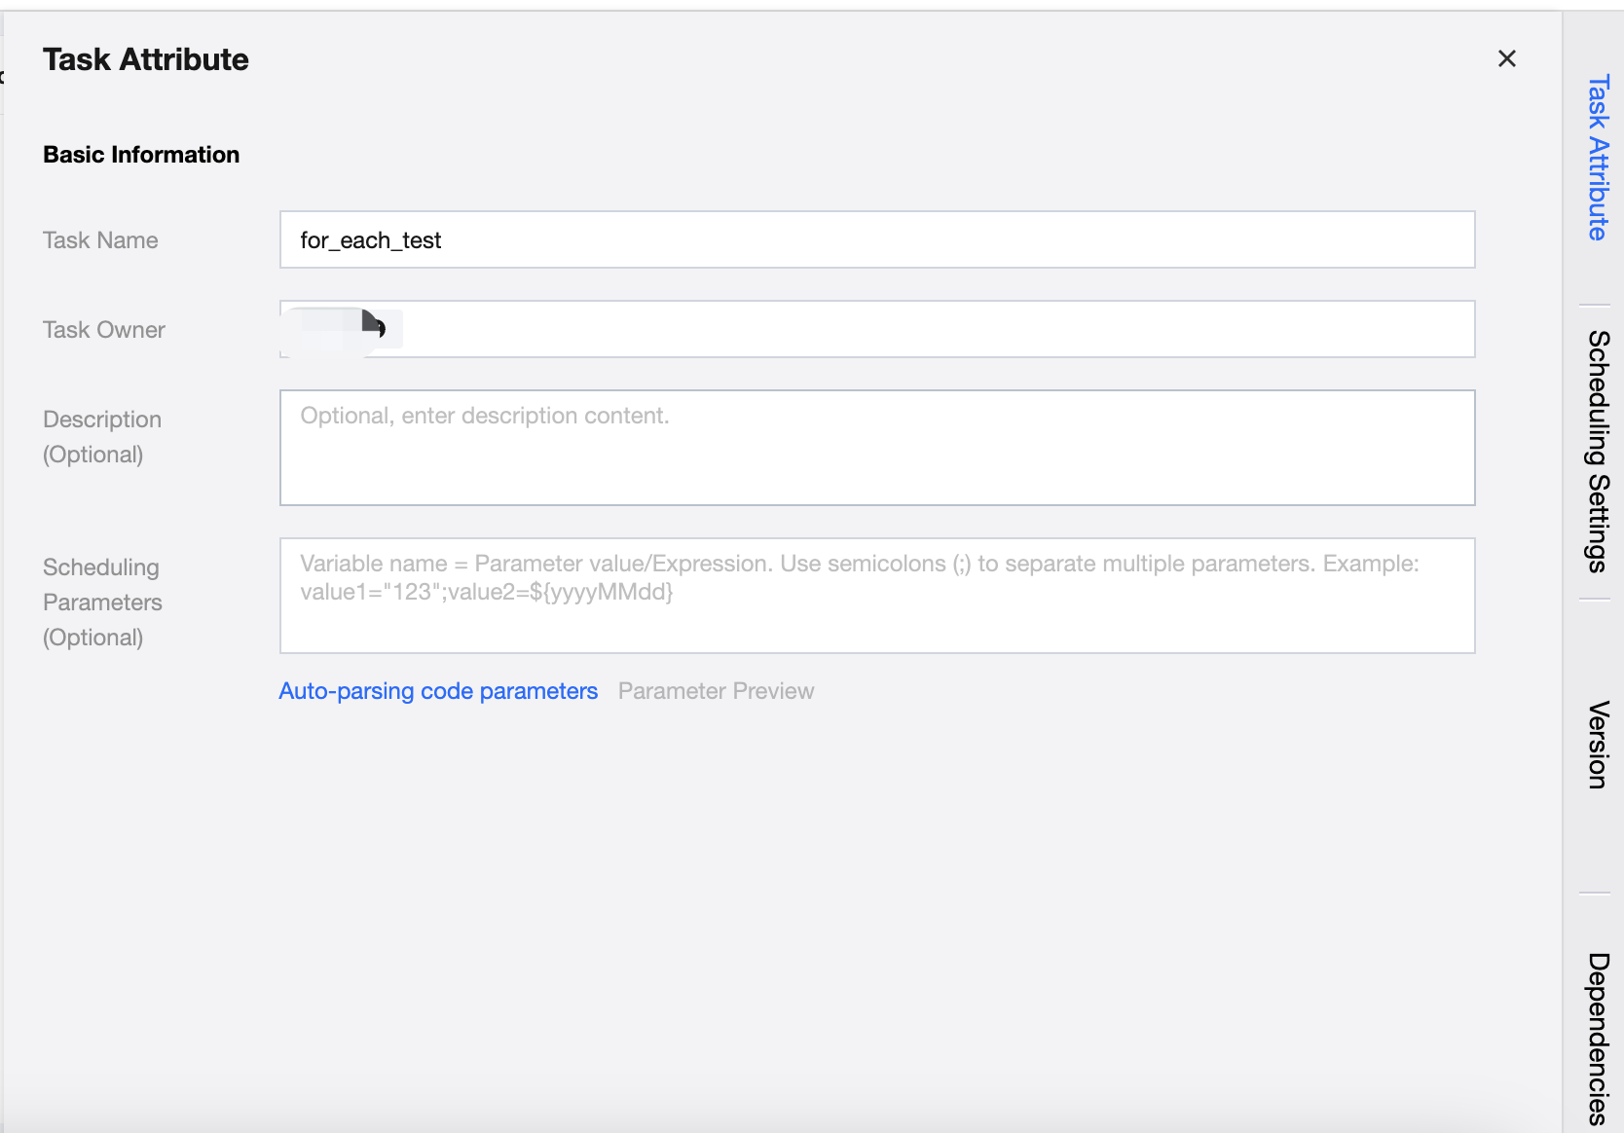1624x1133 pixels.
Task: Open Parameter Preview
Action: pyautogui.click(x=716, y=691)
